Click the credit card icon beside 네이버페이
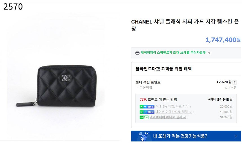242x144 pixels. pos(137,53)
